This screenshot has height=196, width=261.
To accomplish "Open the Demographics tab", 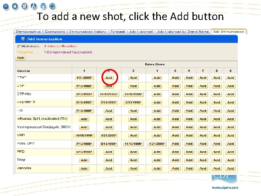I will pos(28,32).
